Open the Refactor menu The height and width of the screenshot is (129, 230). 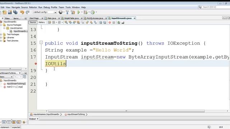click(x=33, y=7)
